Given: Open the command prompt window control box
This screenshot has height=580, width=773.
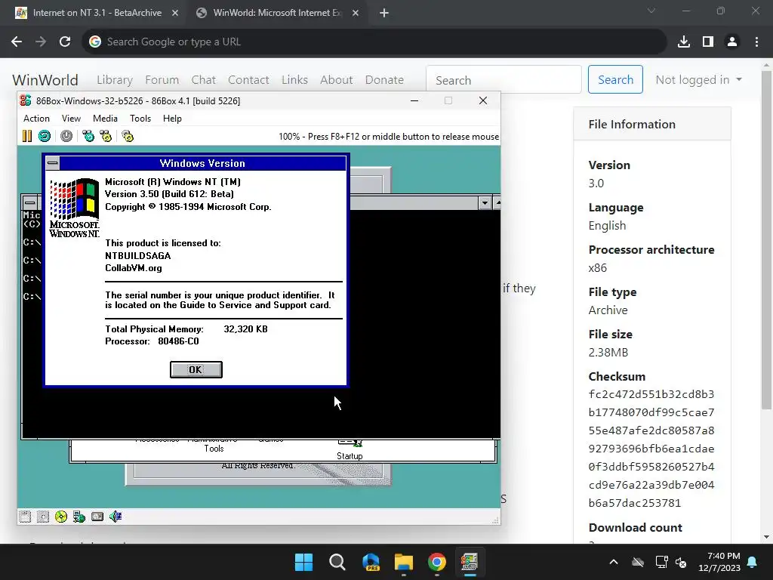Looking at the screenshot, I should tap(30, 202).
